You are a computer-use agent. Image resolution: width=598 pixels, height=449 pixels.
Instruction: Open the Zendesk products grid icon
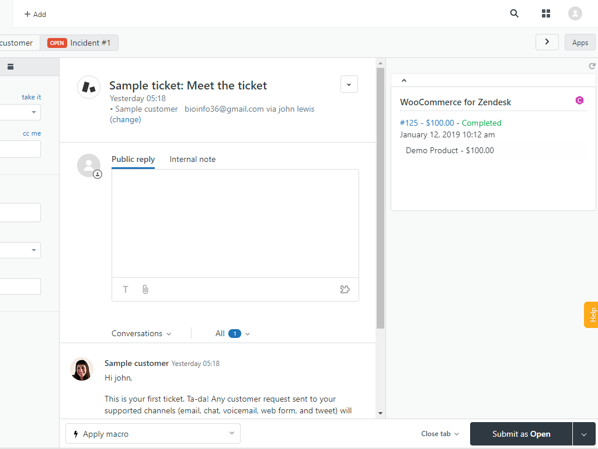coord(546,13)
